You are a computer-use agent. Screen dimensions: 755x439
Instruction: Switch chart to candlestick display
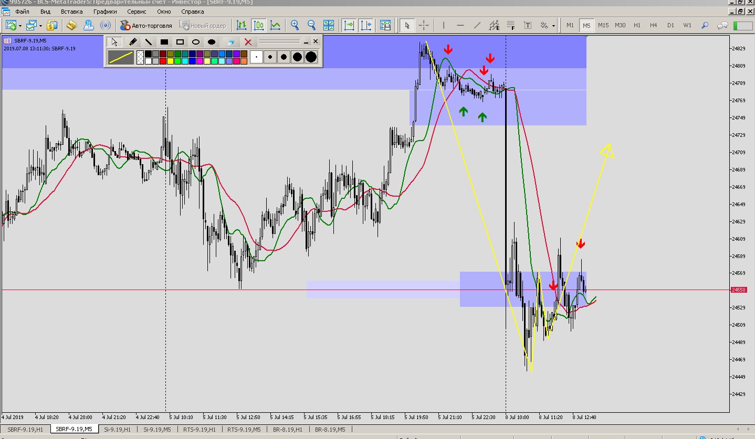[258, 25]
